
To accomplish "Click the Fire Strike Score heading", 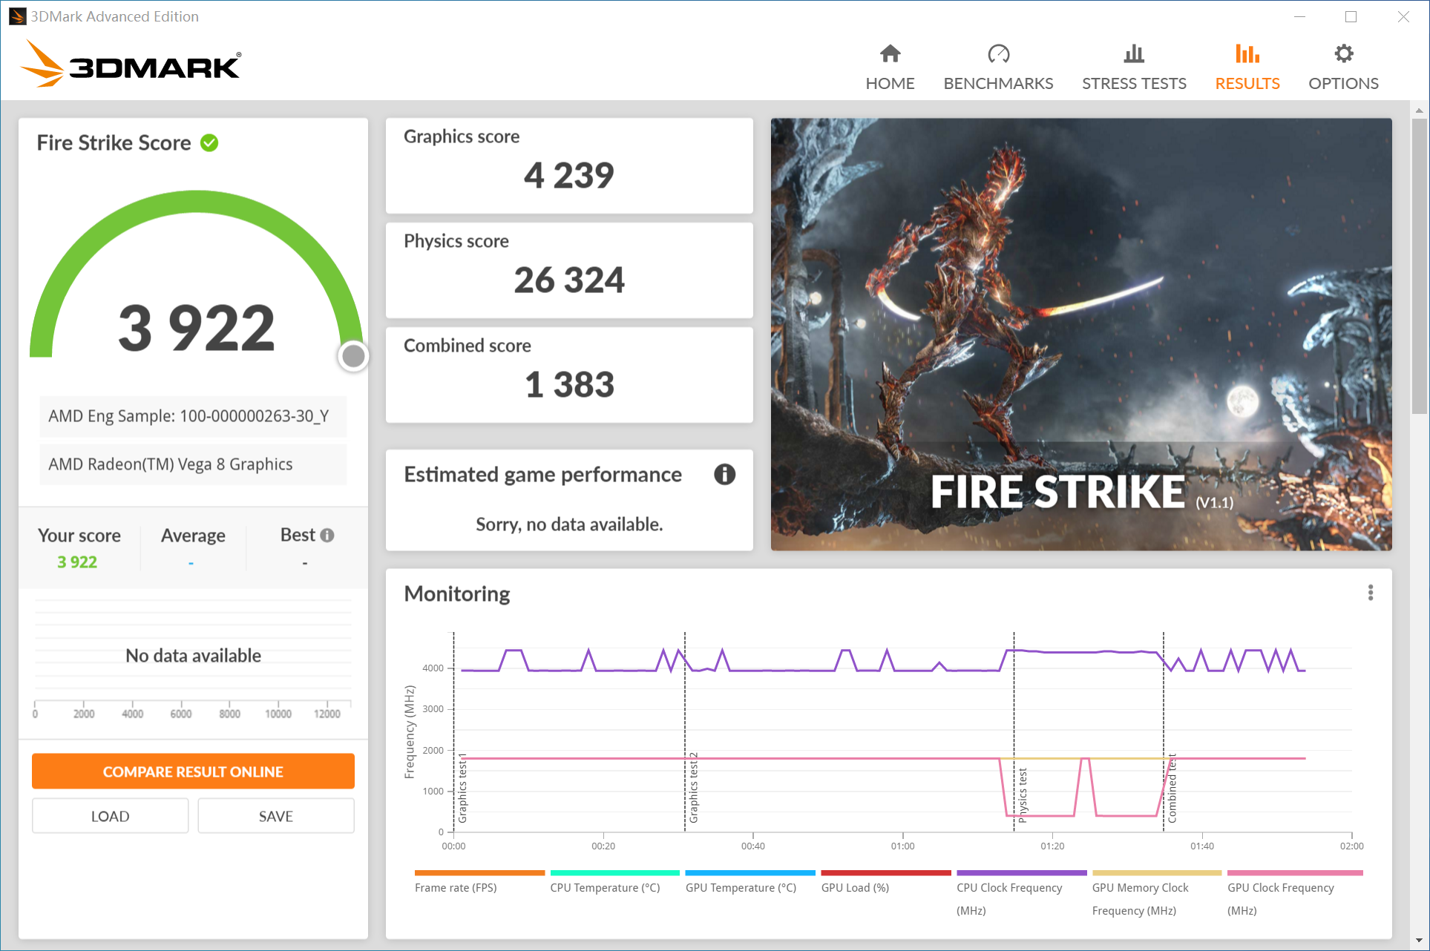I will point(114,143).
